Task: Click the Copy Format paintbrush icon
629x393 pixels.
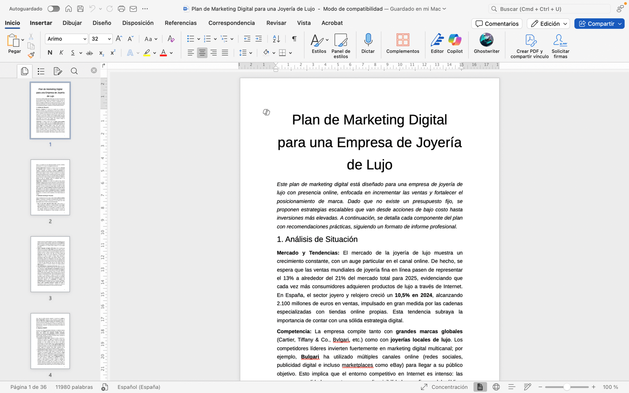Action: [31, 55]
